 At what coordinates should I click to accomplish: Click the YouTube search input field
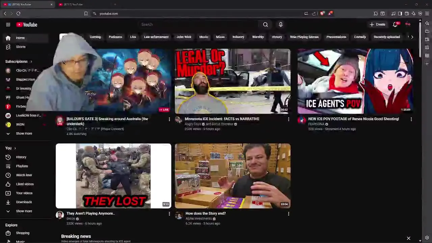[198, 24]
